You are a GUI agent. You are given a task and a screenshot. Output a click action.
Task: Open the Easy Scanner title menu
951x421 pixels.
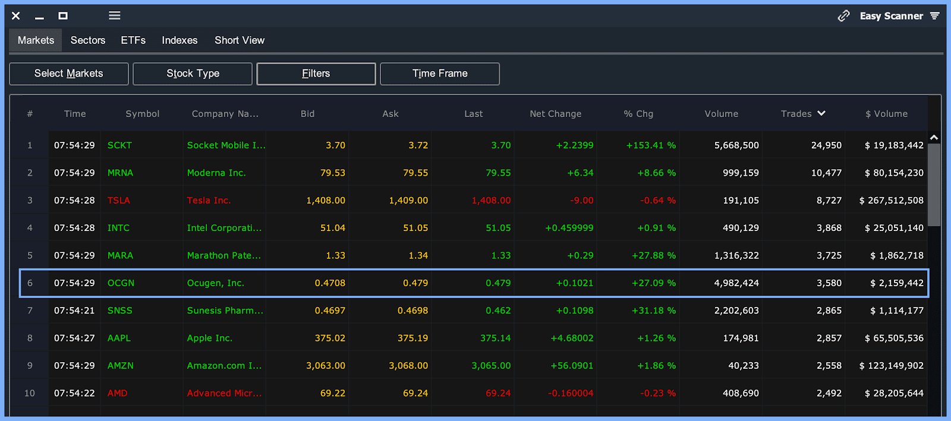(x=892, y=16)
